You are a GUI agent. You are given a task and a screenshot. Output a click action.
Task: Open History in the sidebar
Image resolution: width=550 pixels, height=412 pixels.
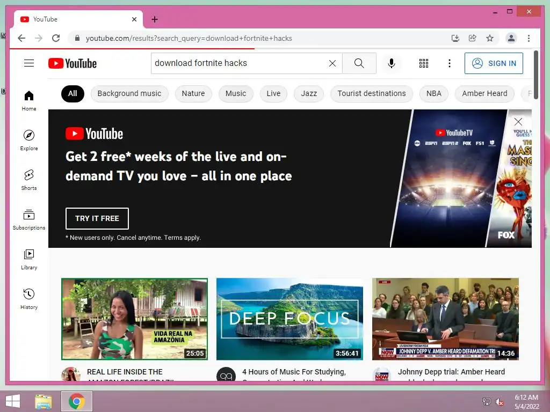[29, 299]
